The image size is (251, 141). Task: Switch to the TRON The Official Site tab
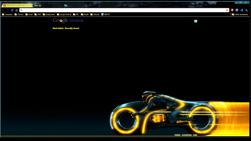17,5
